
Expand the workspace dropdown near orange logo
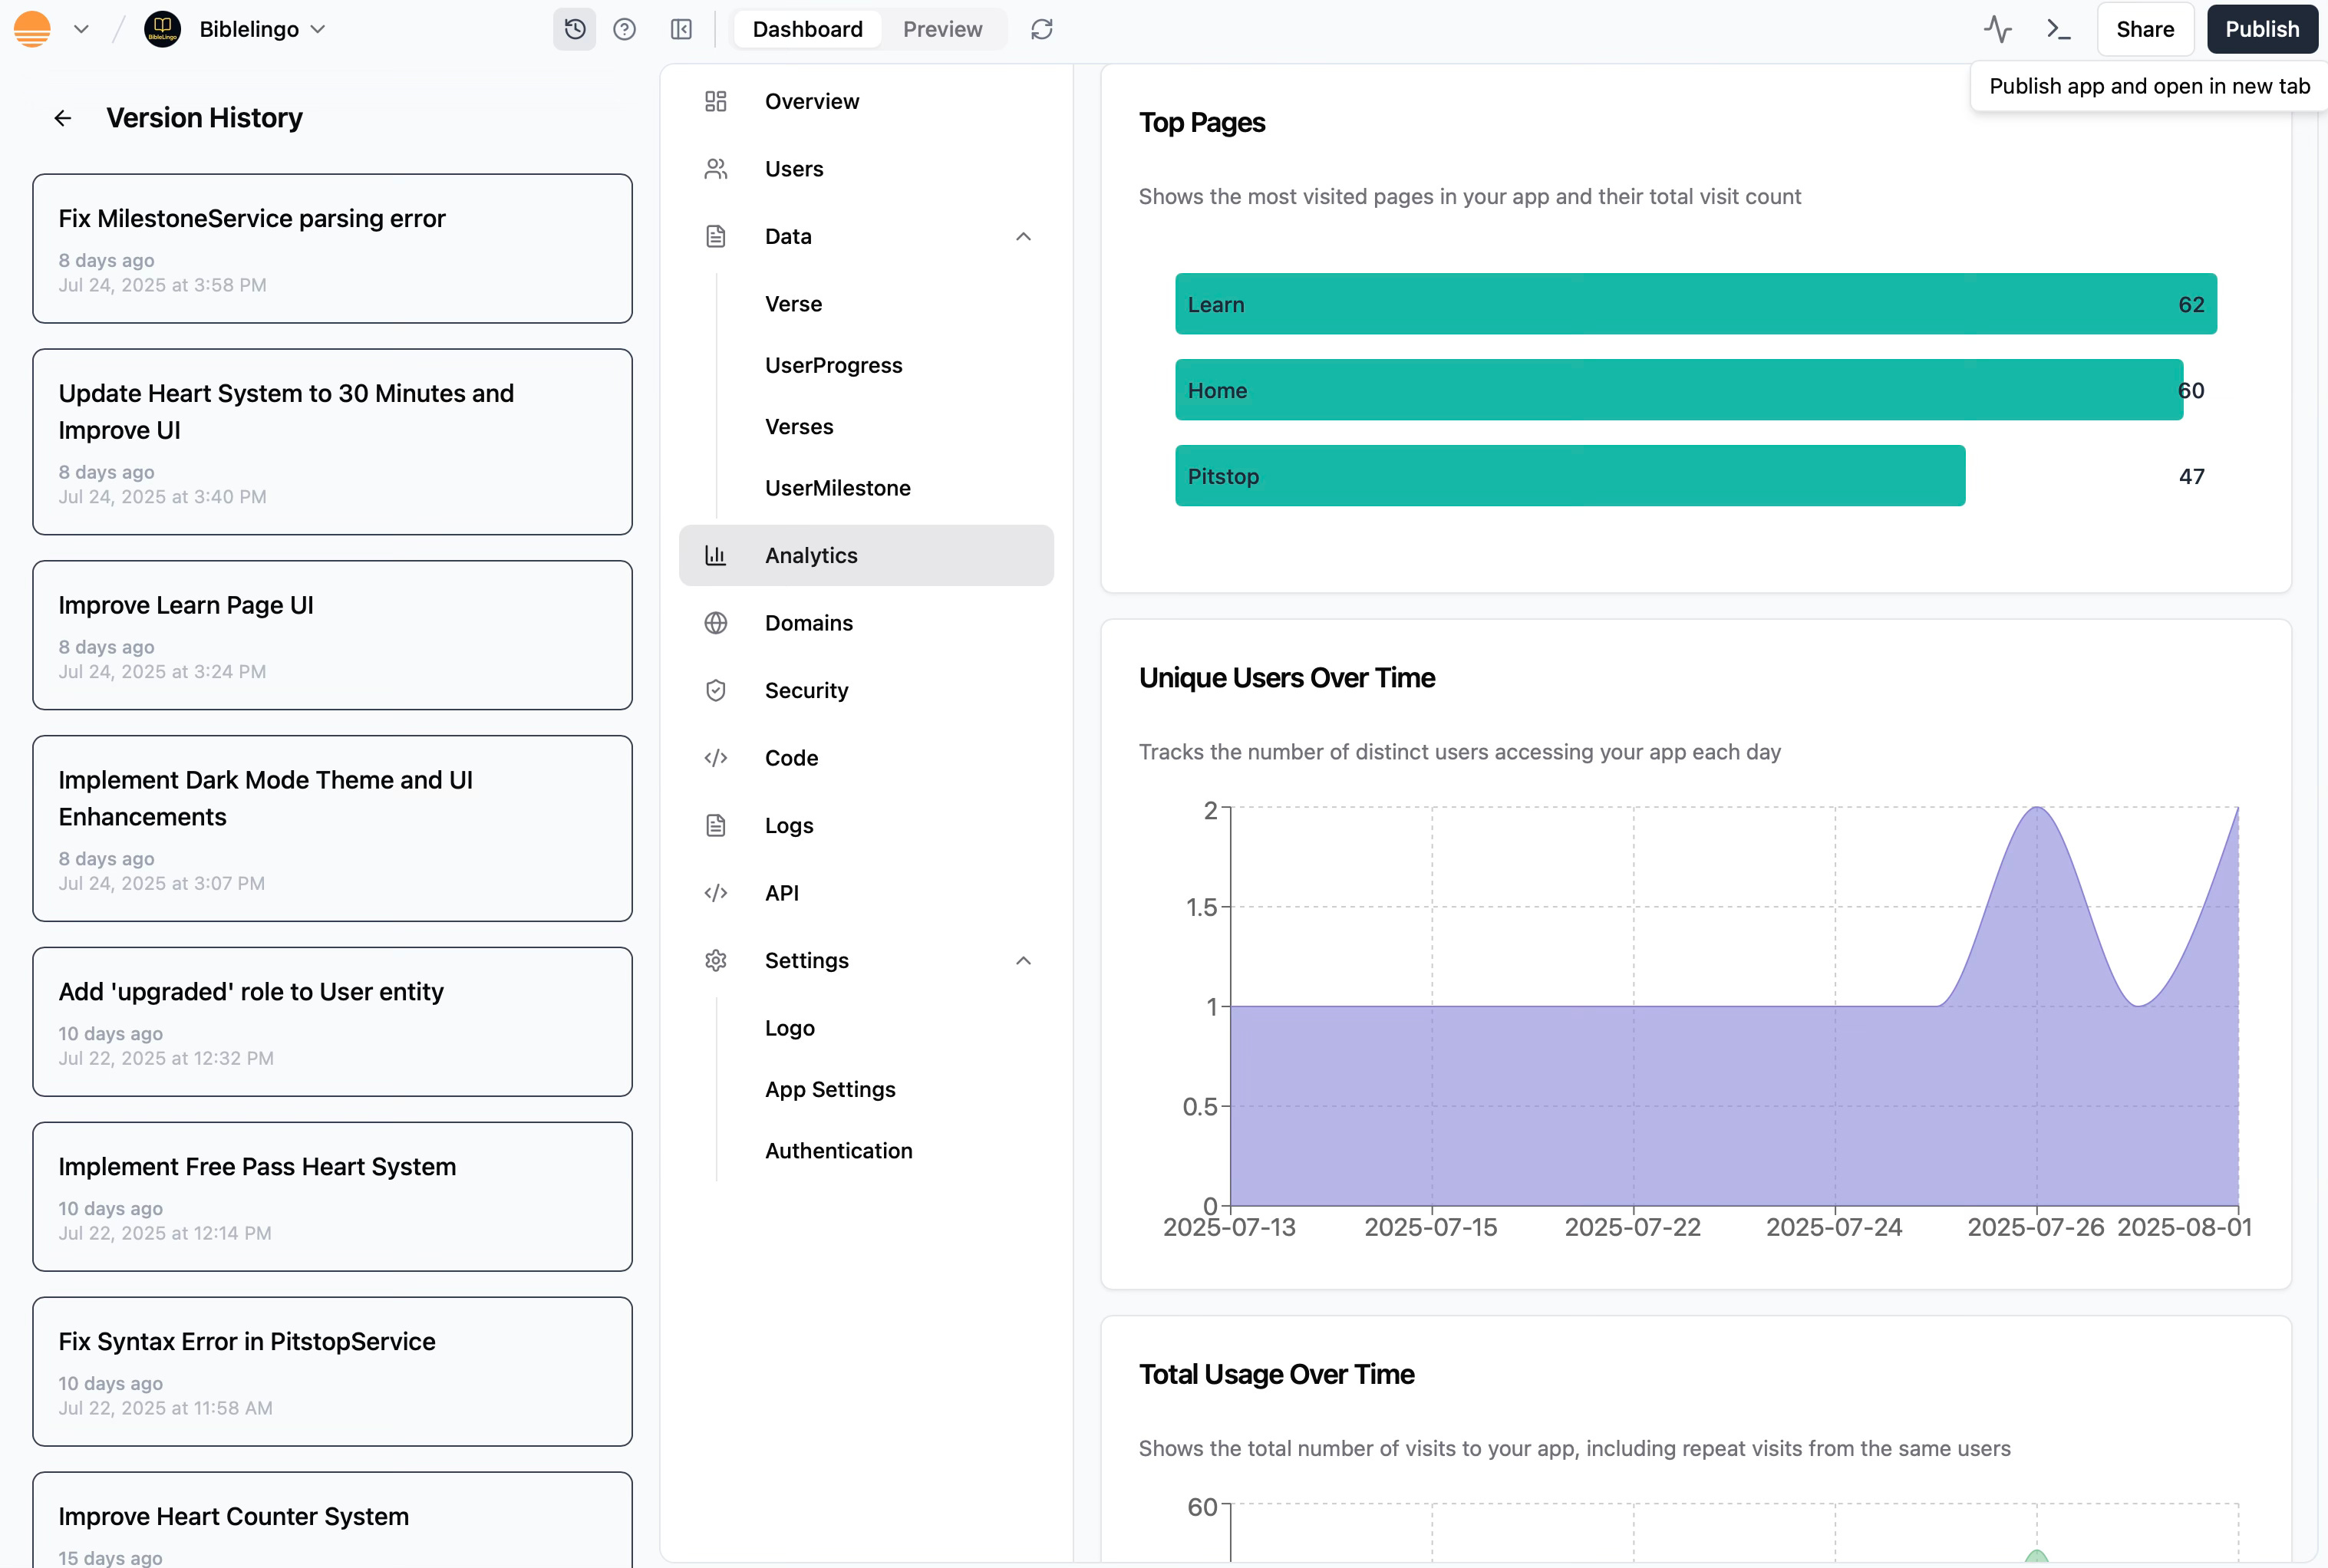coord(81,29)
